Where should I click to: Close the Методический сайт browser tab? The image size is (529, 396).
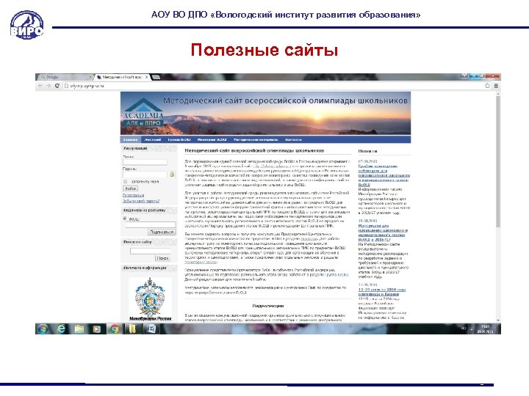tap(146, 77)
